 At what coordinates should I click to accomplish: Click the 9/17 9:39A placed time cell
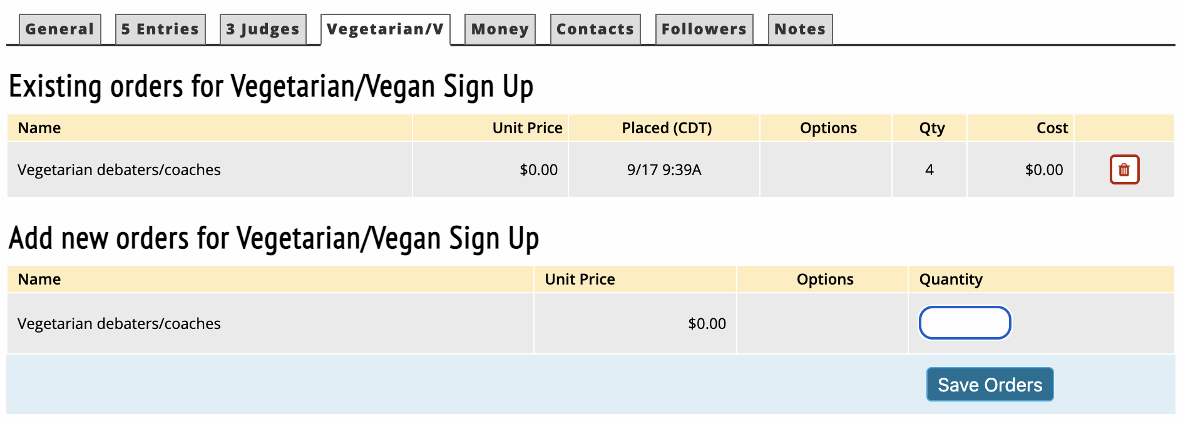[x=664, y=170]
